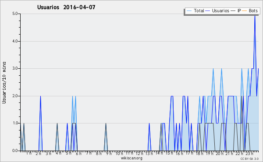Click the 'CC BY-SA 3.0' license text
Screen dimensions: 263x162
click(x=249, y=159)
